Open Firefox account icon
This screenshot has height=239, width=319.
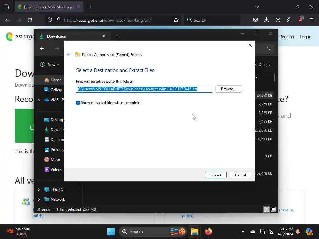[x=278, y=20]
